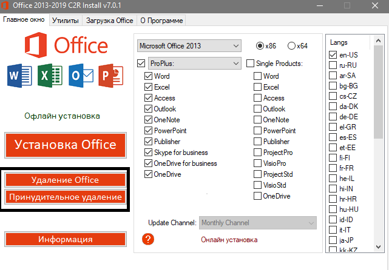
Task: Click the PowerPoint app icon
Action: pos(111,76)
